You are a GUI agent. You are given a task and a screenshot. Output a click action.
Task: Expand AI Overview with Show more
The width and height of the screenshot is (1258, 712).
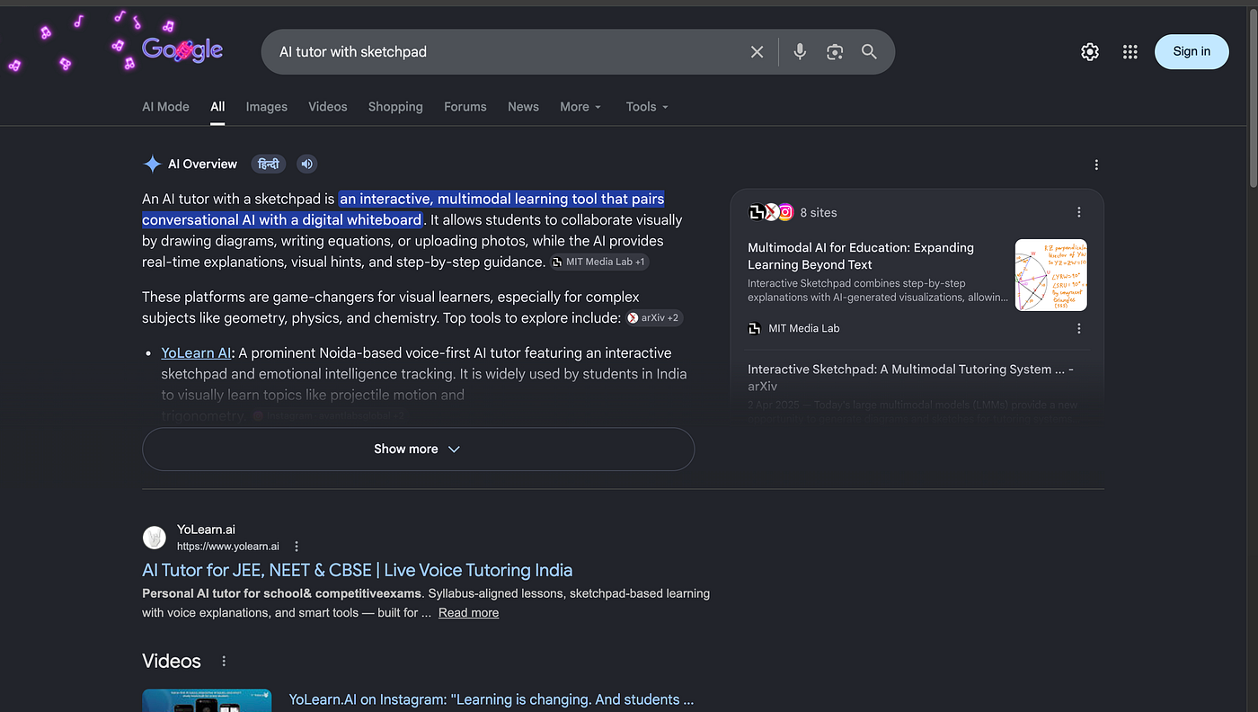418,449
